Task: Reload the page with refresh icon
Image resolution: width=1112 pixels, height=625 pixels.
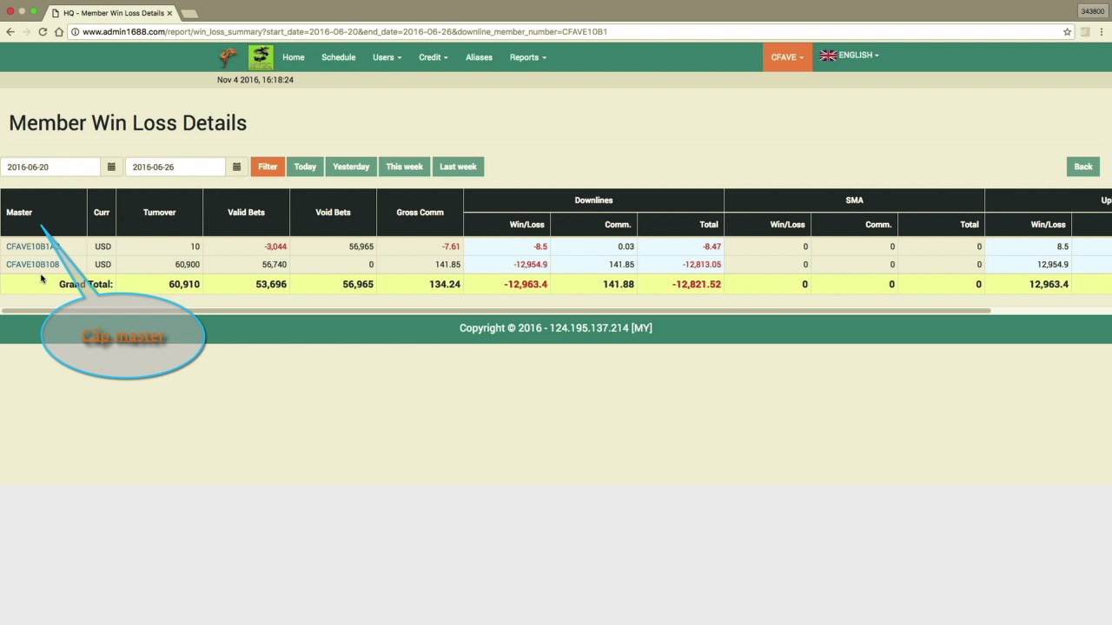Action: 43,32
